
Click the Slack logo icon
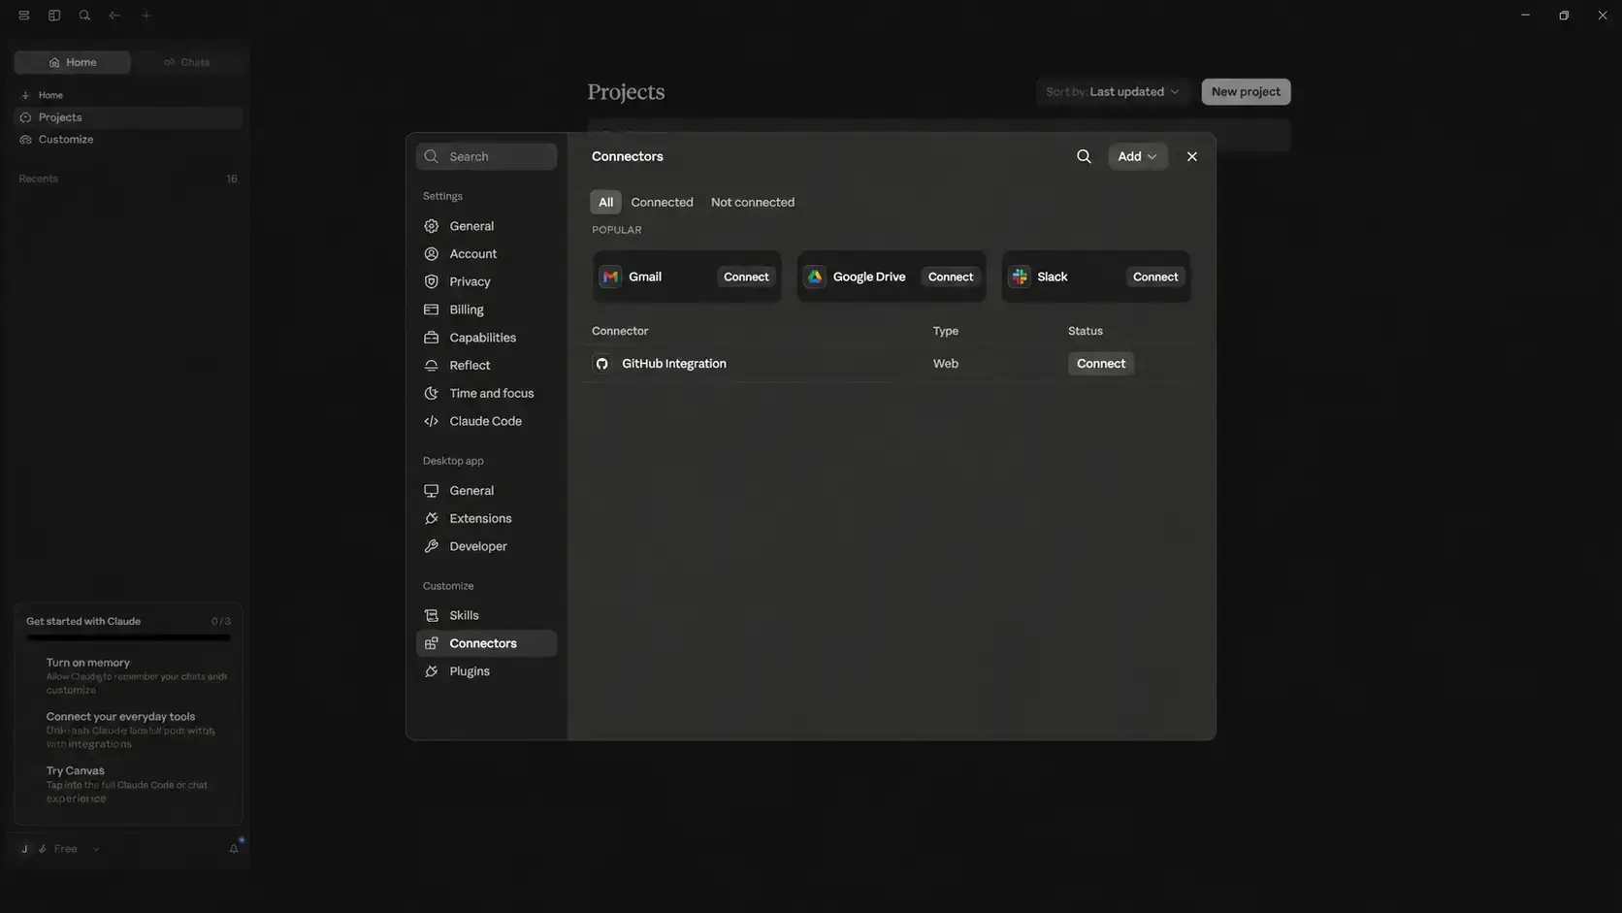pyautogui.click(x=1020, y=277)
